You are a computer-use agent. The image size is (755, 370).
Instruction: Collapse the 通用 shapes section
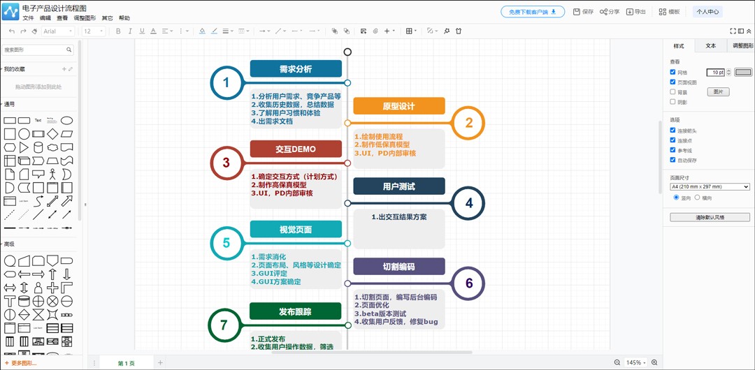coord(9,104)
